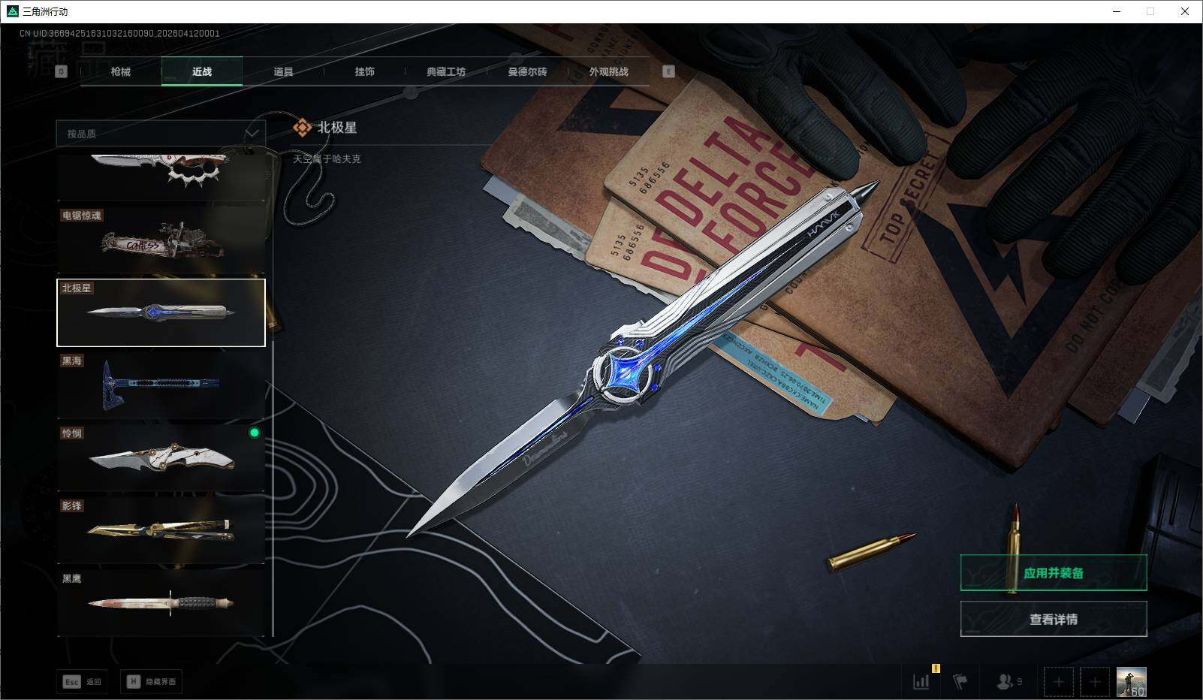
Task: Click the E key next-tab icon
Action: (x=668, y=71)
